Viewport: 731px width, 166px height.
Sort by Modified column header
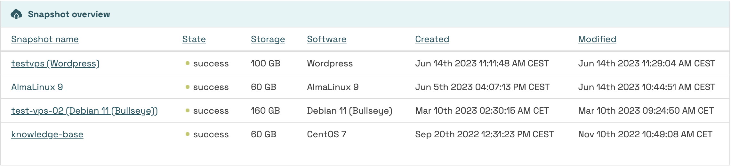coord(597,39)
